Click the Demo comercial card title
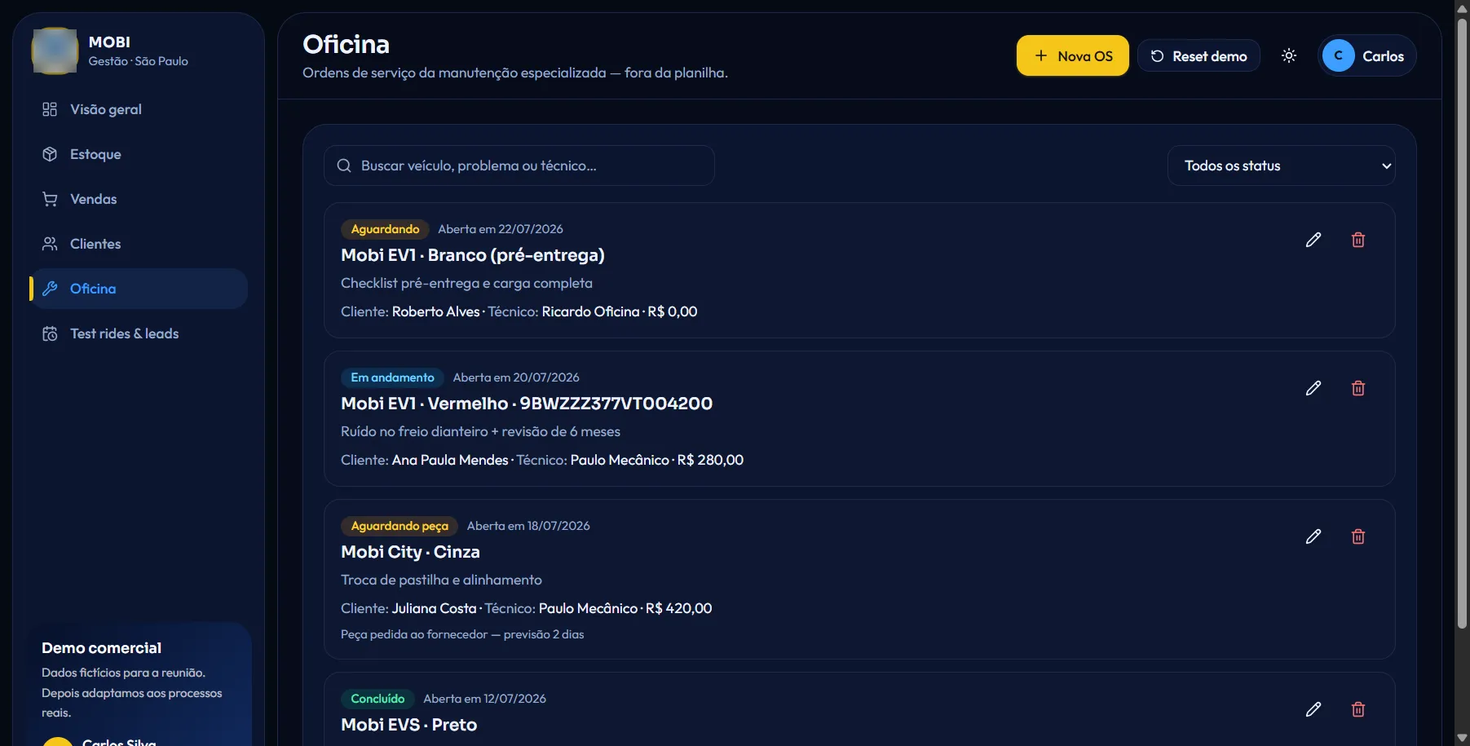1470x746 pixels. click(102, 648)
